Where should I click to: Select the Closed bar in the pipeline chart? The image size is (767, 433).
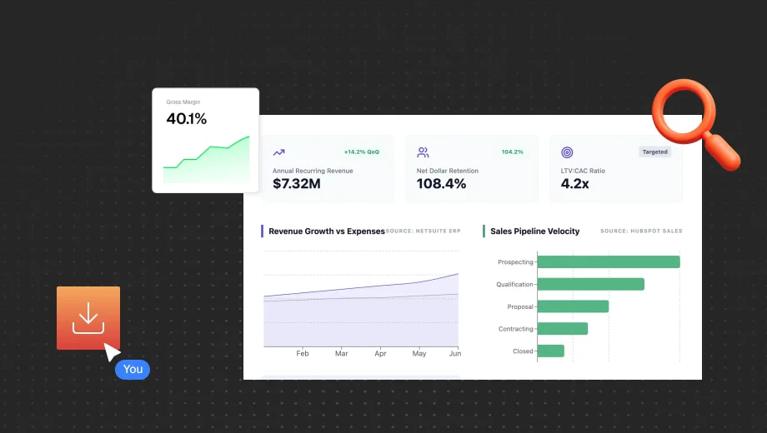(551, 351)
